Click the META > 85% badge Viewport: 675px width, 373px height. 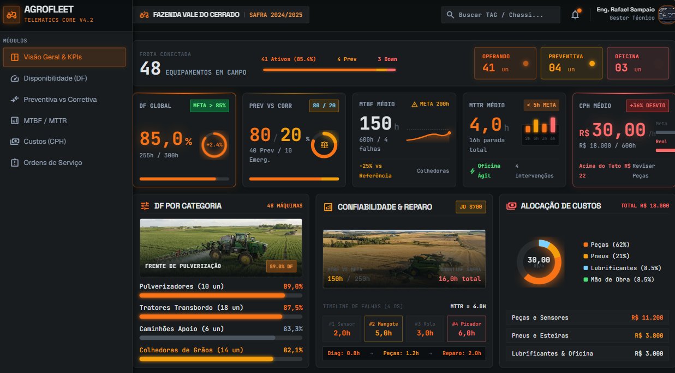[x=210, y=106]
